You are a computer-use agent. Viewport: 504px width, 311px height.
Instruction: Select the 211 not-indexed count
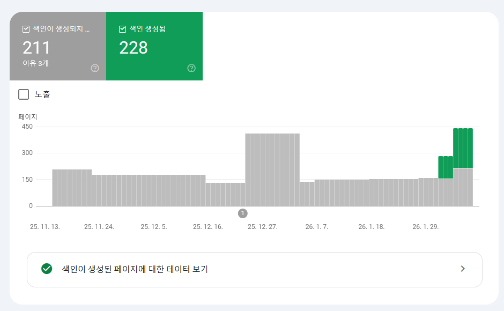pos(36,48)
